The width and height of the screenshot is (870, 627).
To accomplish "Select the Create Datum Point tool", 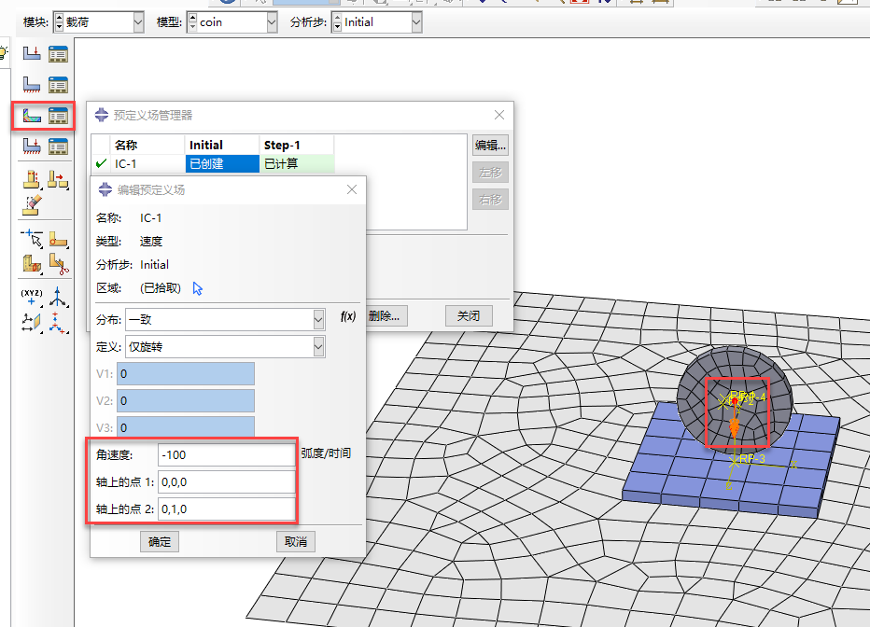I will coord(32,297).
